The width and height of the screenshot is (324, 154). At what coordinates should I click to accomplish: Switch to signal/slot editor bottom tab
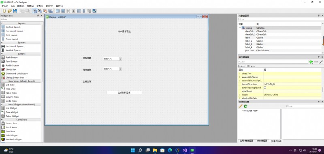246,141
